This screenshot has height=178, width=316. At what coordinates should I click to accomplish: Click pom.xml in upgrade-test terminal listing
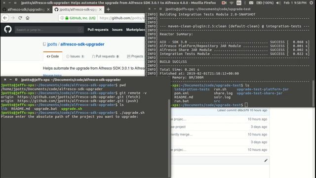pos(181,93)
